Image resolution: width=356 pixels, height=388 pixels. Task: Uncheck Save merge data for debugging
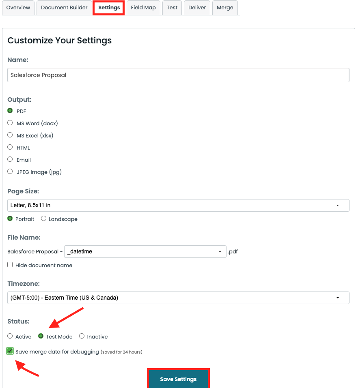coord(10,351)
